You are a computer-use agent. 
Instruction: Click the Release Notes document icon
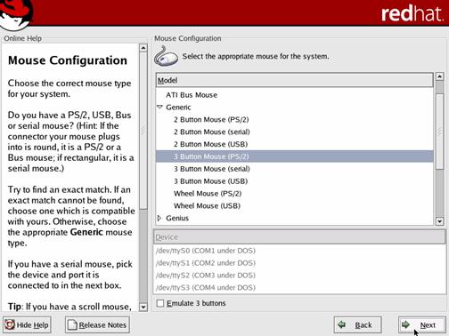[72, 324]
